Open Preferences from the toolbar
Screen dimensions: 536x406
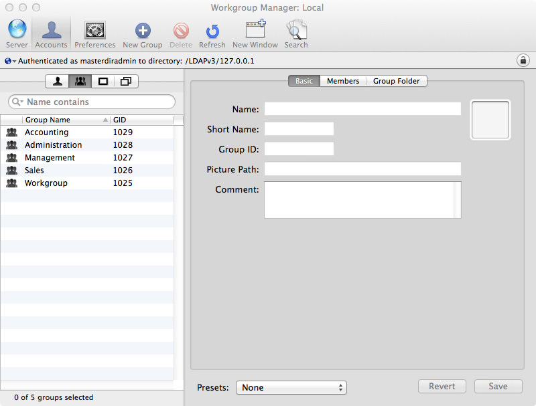pyautogui.click(x=95, y=33)
